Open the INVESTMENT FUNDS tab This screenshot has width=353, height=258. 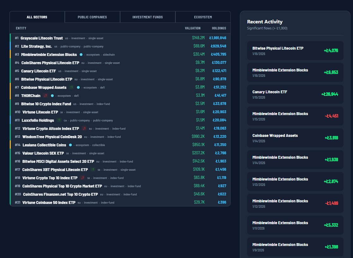click(x=148, y=17)
